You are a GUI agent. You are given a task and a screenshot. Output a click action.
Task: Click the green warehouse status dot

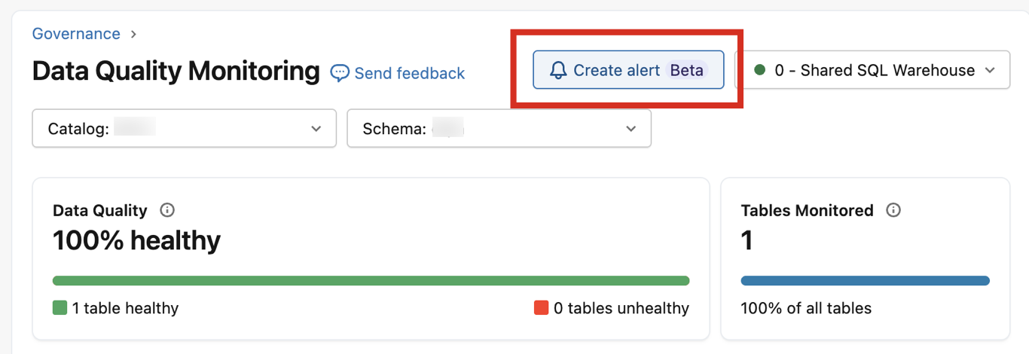tap(759, 70)
